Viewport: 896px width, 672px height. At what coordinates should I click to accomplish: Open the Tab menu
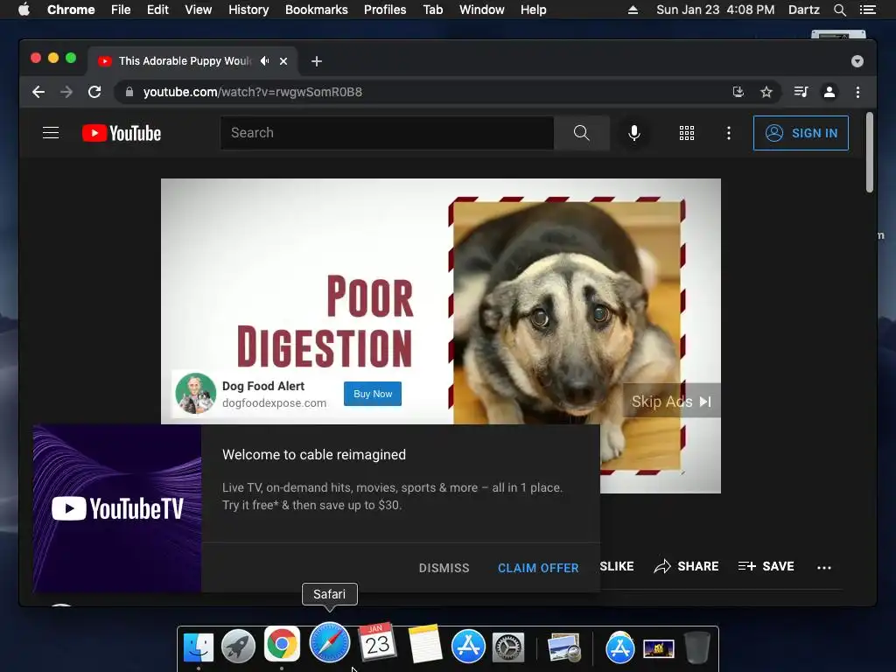coord(432,10)
